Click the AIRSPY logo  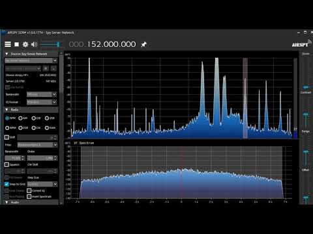tap(301, 44)
